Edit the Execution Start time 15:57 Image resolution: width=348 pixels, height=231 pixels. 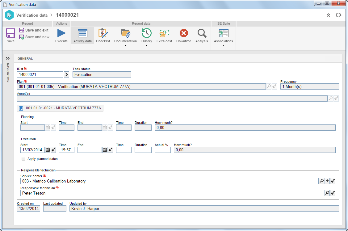(x=67, y=150)
